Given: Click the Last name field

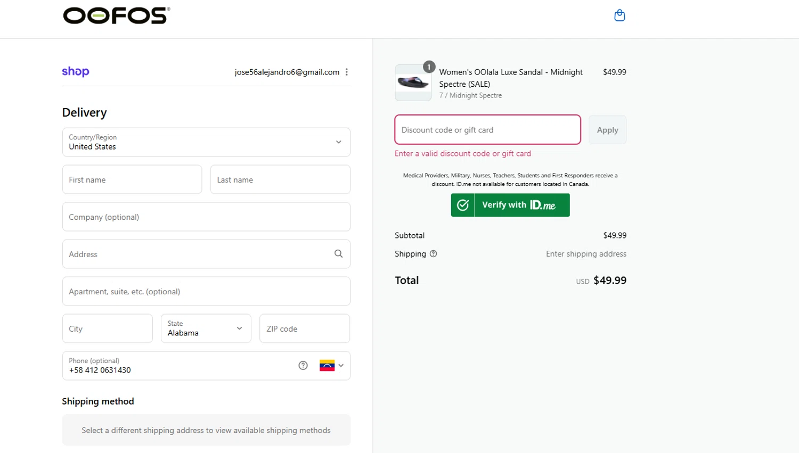Looking at the screenshot, I should pos(280,179).
